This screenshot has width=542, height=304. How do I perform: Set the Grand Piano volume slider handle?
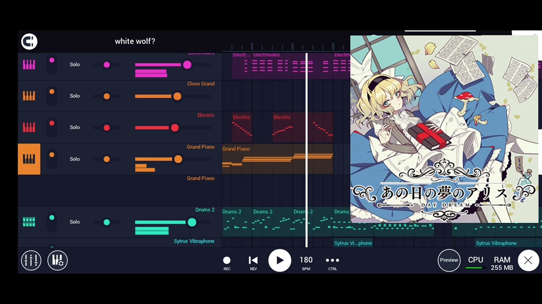(178, 159)
